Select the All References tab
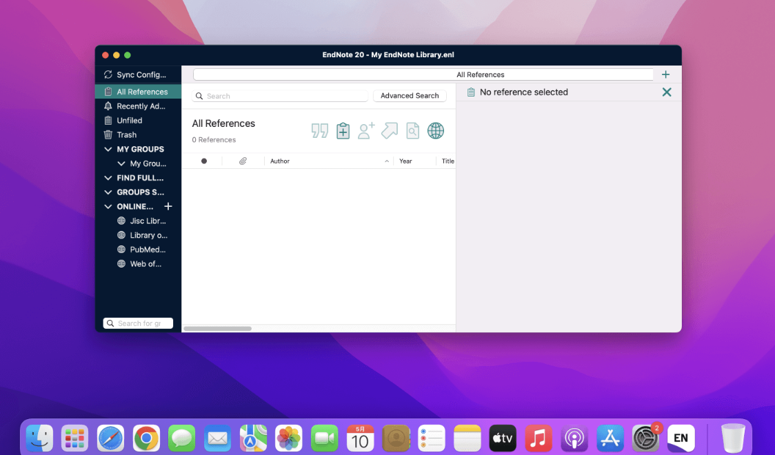This screenshot has width=775, height=455. 423,74
